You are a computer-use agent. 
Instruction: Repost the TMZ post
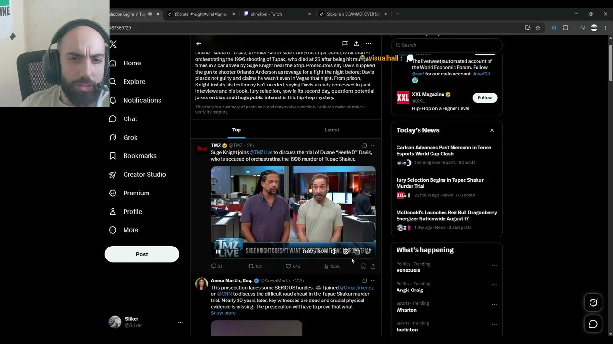pyautogui.click(x=255, y=266)
